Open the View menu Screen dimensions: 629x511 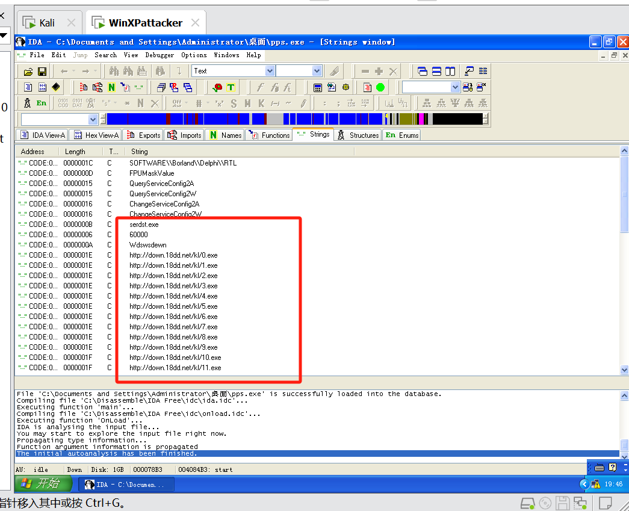(x=131, y=55)
